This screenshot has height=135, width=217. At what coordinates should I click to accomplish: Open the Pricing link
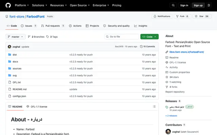117,5
